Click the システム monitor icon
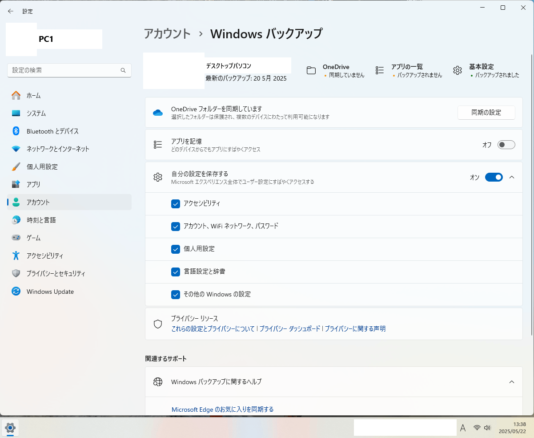This screenshot has width=534, height=438. (16, 113)
